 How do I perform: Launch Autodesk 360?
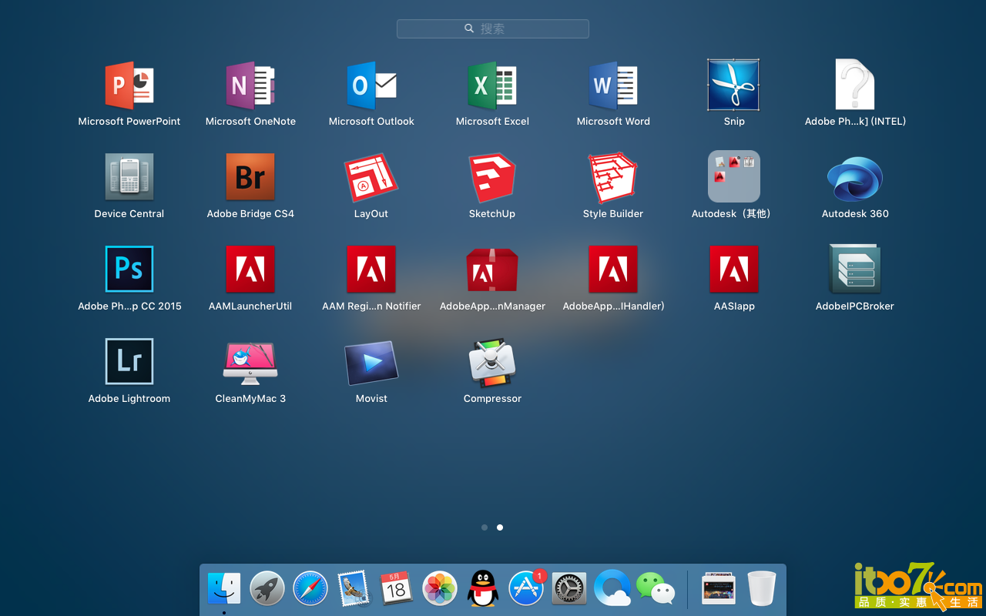(855, 179)
